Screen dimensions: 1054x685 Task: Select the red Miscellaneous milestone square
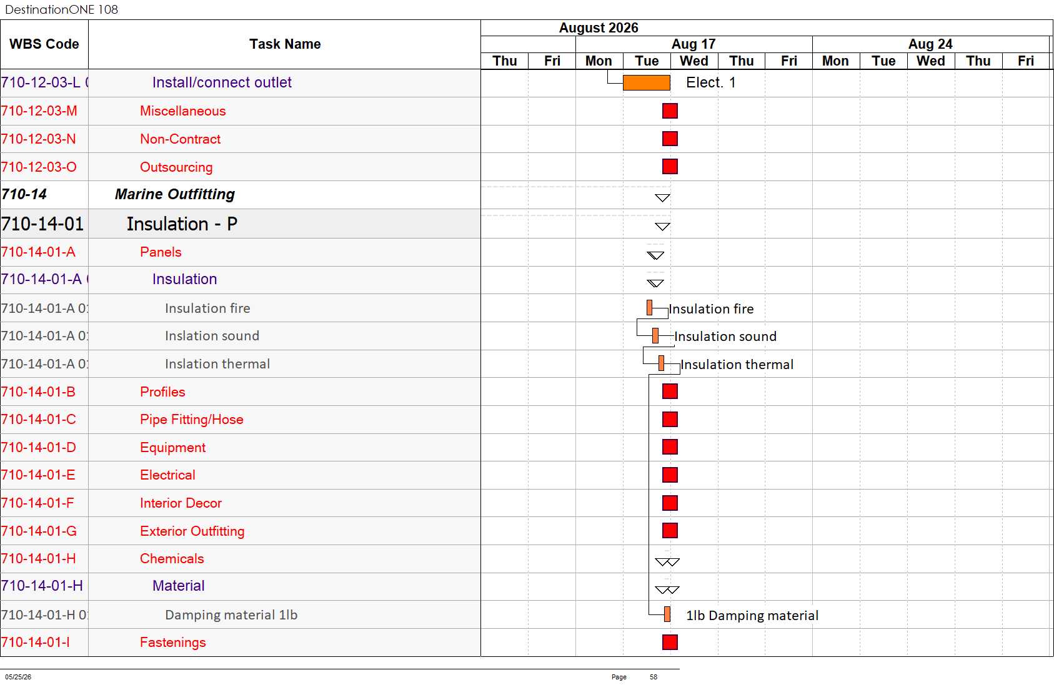pyautogui.click(x=670, y=111)
